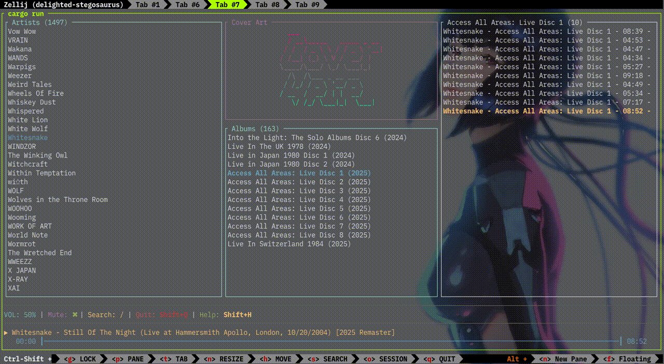Image resolution: width=664 pixels, height=364 pixels.
Task: Select X JAPAN in Artists list
Action: point(22,271)
